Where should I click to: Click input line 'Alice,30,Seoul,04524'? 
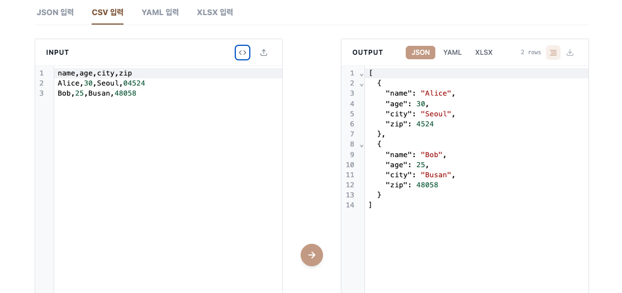(x=102, y=83)
